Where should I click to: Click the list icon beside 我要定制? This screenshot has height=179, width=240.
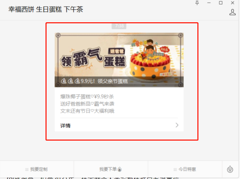pyautogui.click(x=27, y=170)
